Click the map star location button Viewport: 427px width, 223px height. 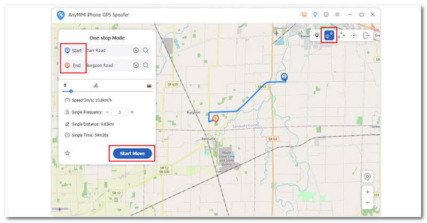click(x=367, y=177)
